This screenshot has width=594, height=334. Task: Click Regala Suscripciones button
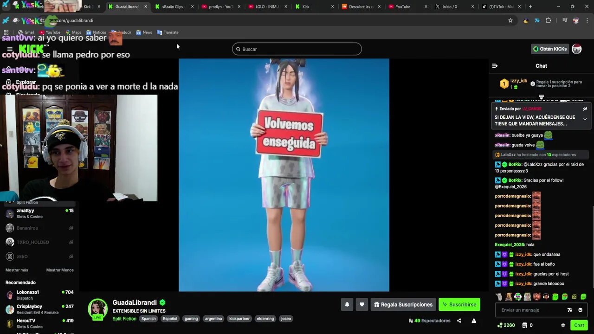click(403, 305)
